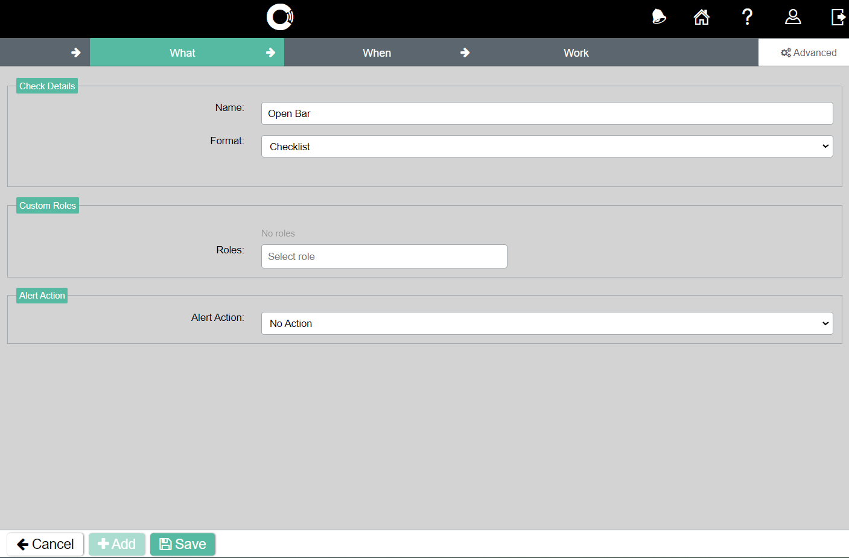Switch to the When tab
The image size is (849, 558).
(377, 52)
